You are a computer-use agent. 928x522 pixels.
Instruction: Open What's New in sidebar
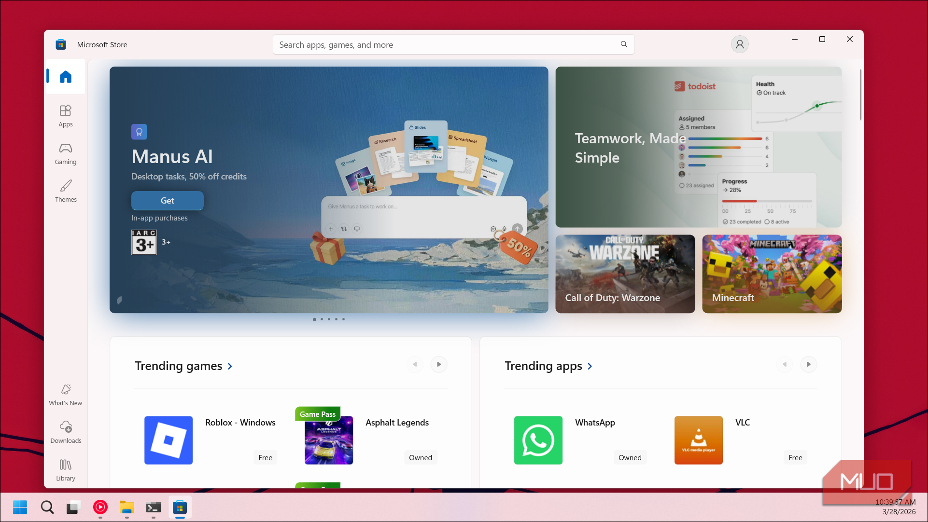tap(66, 395)
